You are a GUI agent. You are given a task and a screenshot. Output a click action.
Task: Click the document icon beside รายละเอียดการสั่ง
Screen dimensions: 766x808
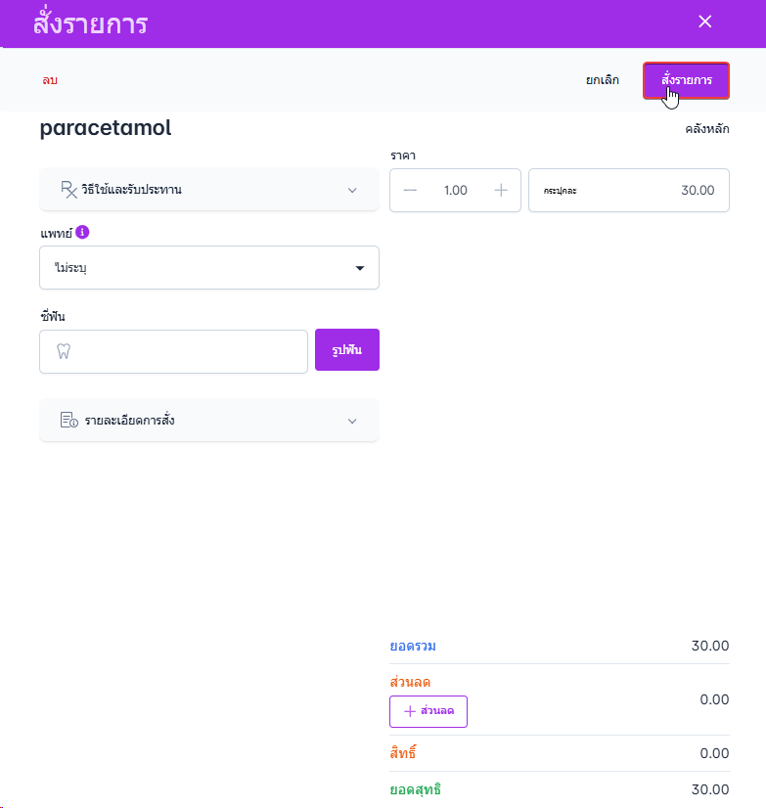coord(68,421)
